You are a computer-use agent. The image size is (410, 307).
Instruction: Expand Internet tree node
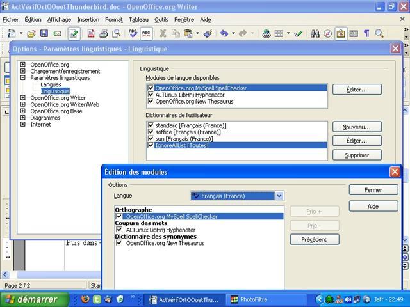pyautogui.click(x=23, y=124)
